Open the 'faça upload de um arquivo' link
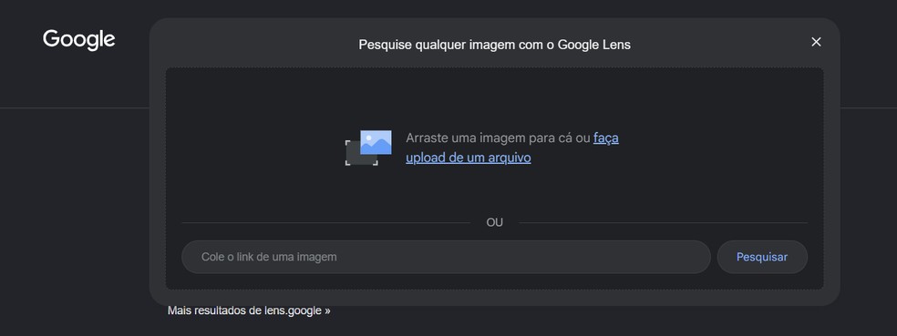 469,158
